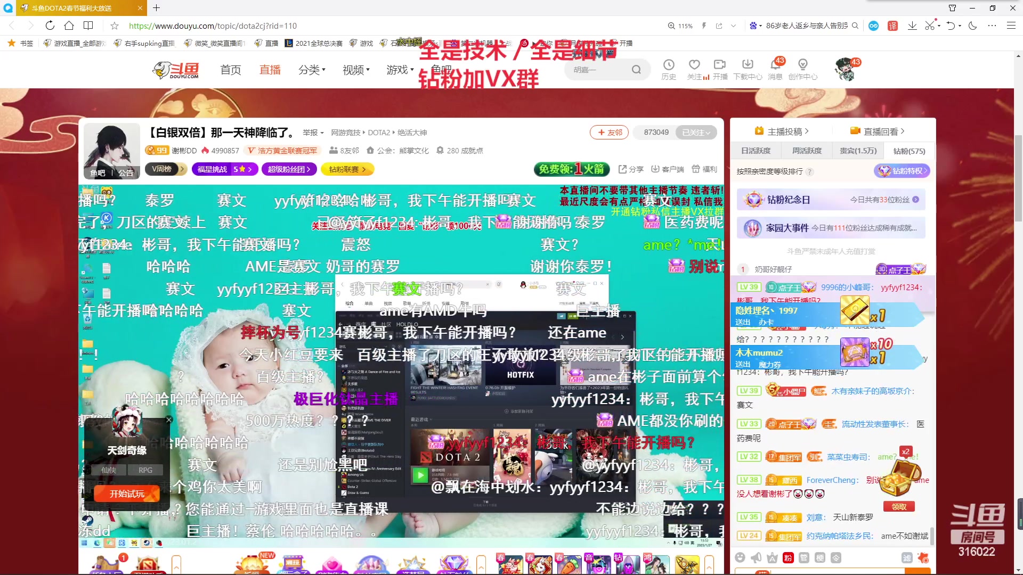Viewport: 1023px width, 575px height.
Task: Open the 福星挑战 challenge badge
Action: 225,169
